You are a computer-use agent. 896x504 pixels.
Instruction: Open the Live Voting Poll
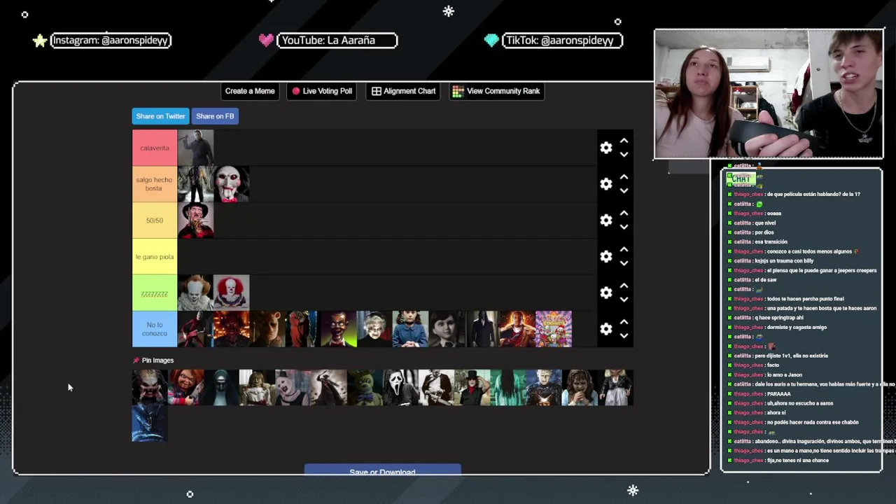pyautogui.click(x=322, y=91)
